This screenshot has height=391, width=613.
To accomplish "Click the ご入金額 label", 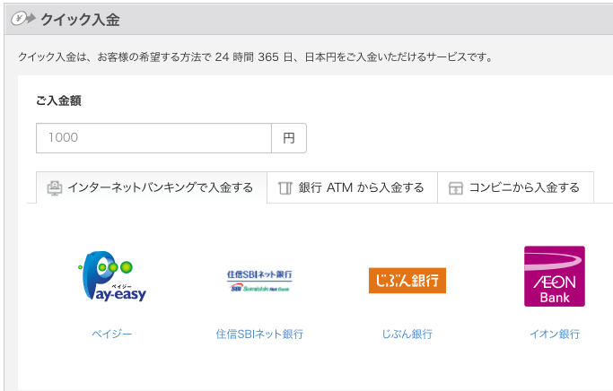I will point(58,100).
